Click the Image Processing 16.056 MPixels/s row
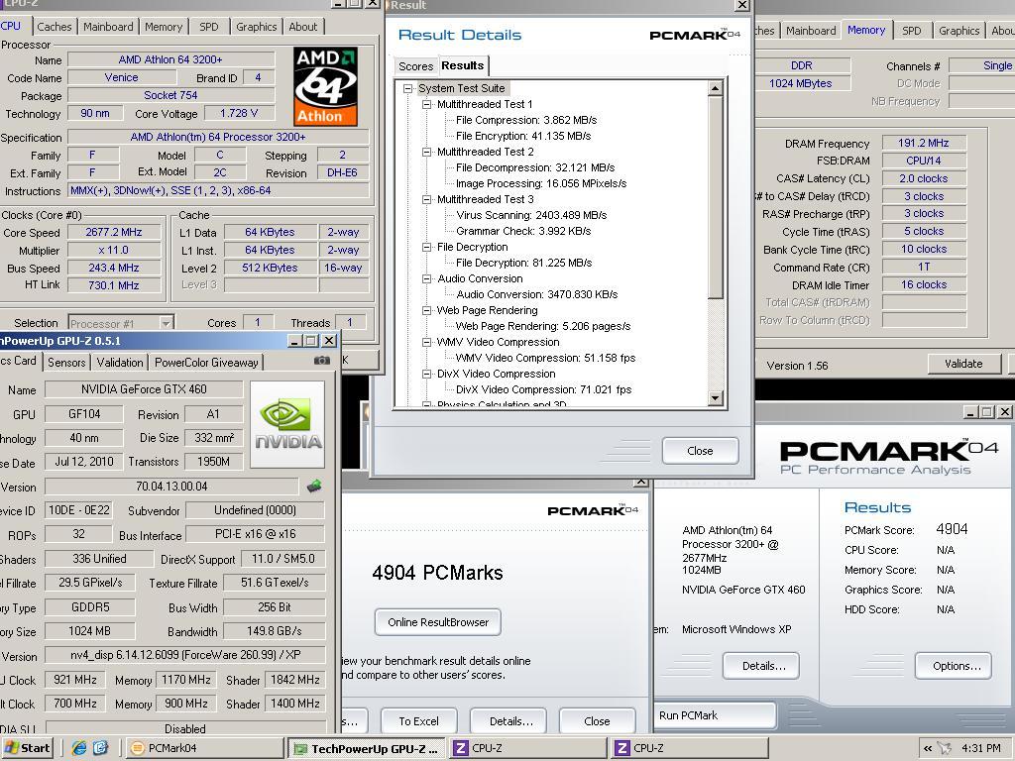1015x761 pixels. click(x=541, y=183)
